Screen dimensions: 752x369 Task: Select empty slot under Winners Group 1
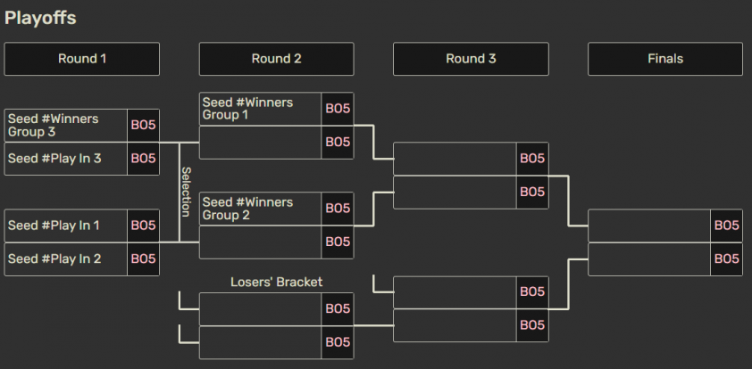tap(260, 143)
